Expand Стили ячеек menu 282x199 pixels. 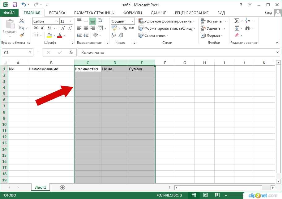click(x=153, y=35)
